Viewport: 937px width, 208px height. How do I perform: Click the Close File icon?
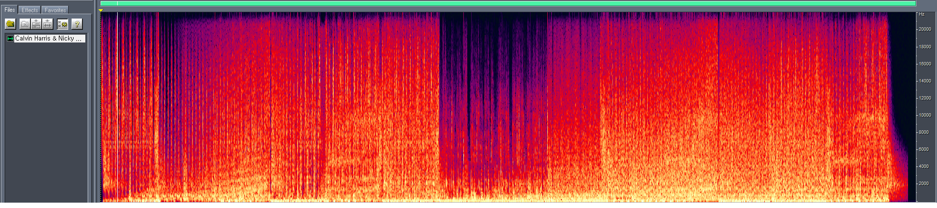(25, 24)
